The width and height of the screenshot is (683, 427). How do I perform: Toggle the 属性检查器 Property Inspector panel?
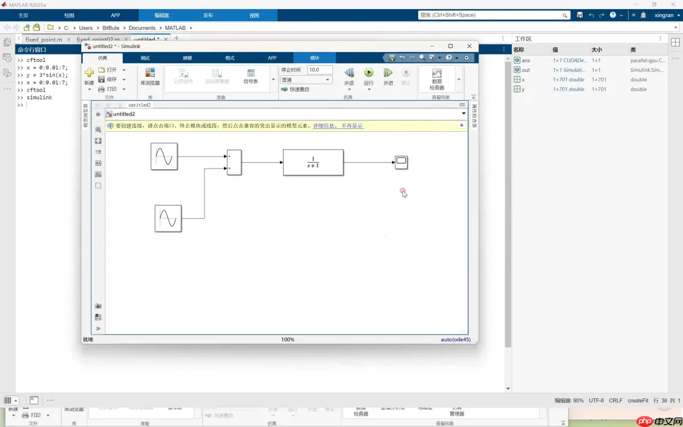tap(474, 115)
